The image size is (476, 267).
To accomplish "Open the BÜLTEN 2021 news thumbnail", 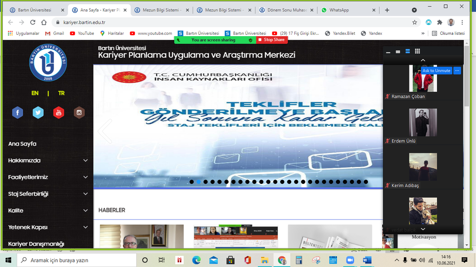I will [330, 236].
